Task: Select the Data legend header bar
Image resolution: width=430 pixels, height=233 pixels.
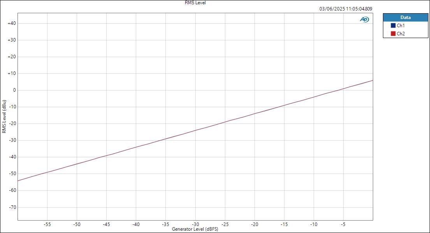Action: coord(405,17)
